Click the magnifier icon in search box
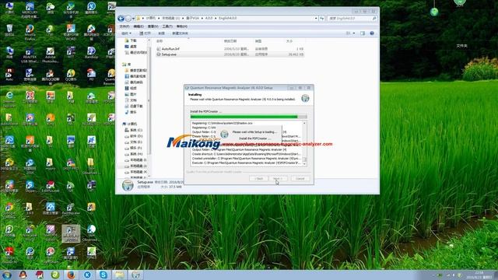 click(x=374, y=19)
